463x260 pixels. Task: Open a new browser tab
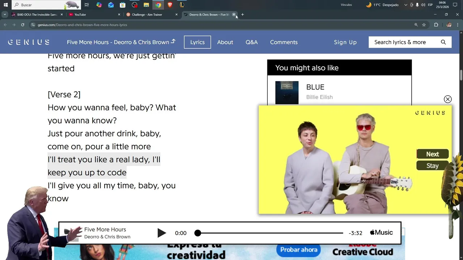pos(242,14)
